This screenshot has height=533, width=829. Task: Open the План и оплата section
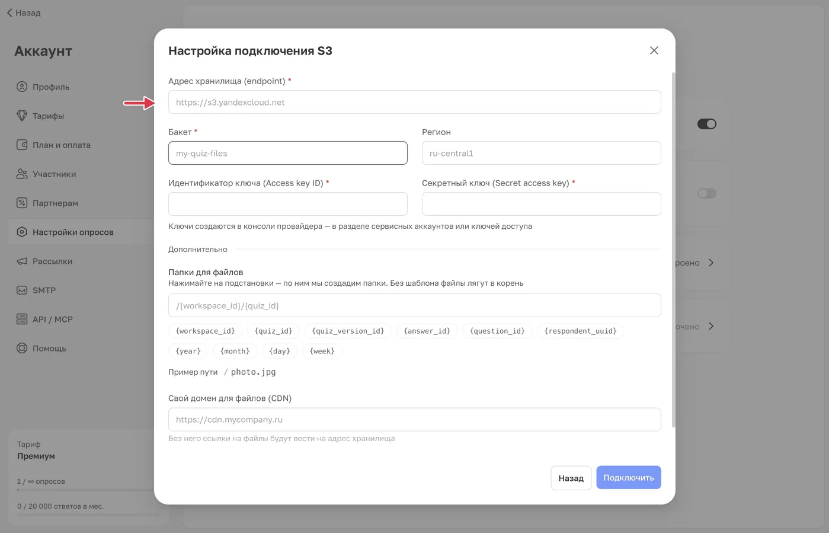62,145
